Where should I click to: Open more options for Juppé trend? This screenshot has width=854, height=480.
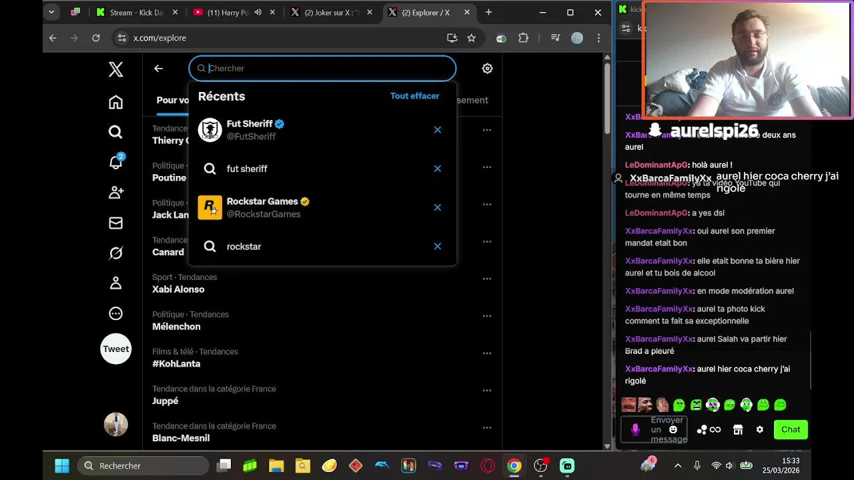(487, 391)
